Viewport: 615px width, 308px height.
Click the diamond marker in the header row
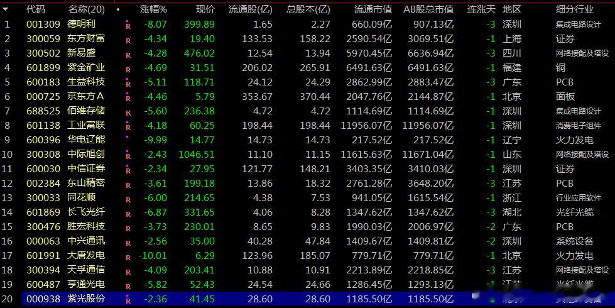tap(118, 9)
